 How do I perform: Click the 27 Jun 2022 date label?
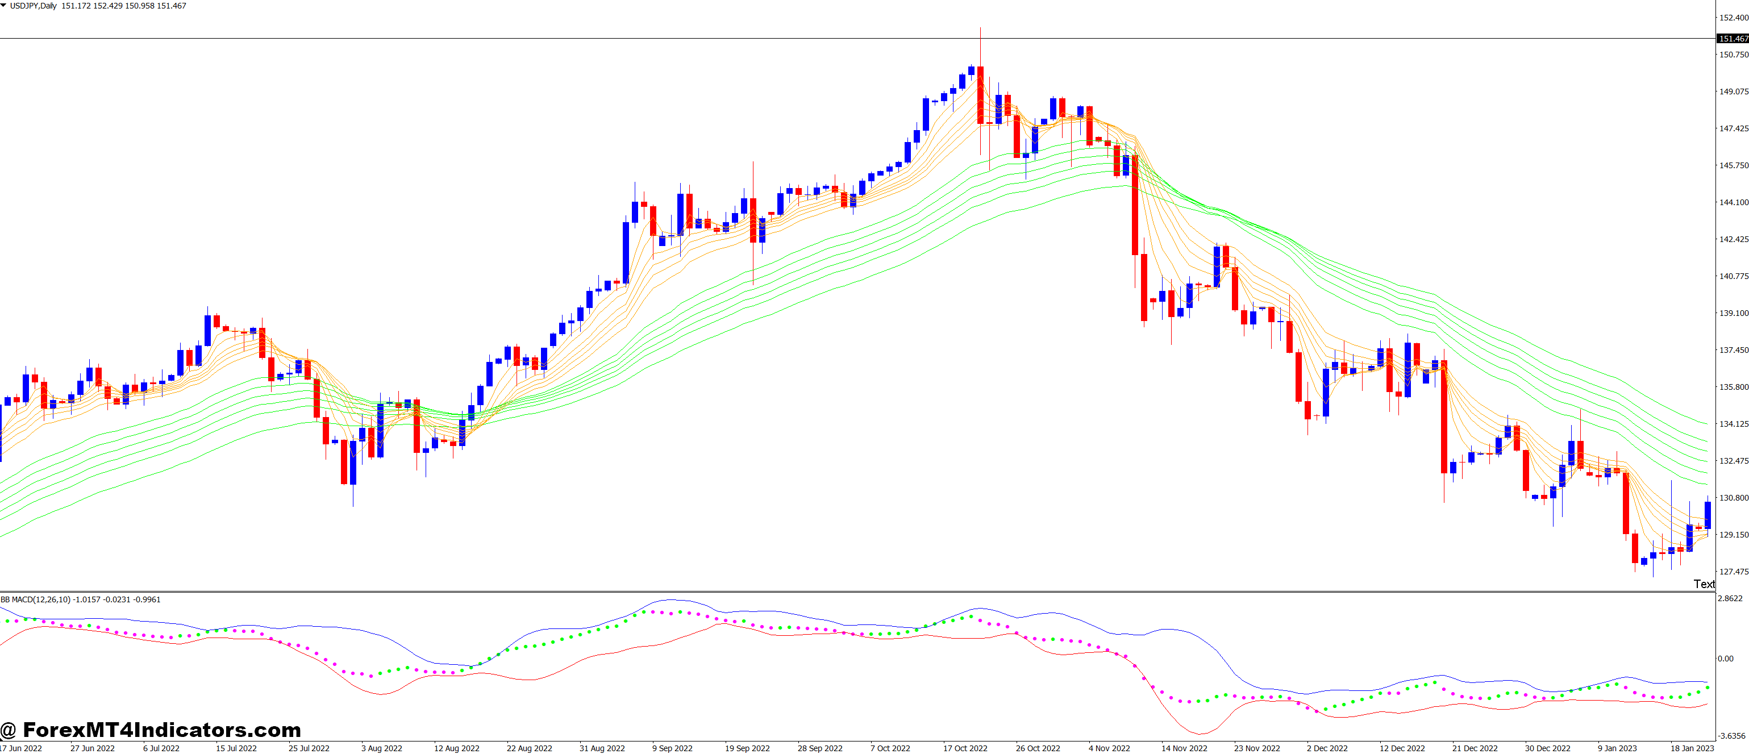tap(93, 748)
